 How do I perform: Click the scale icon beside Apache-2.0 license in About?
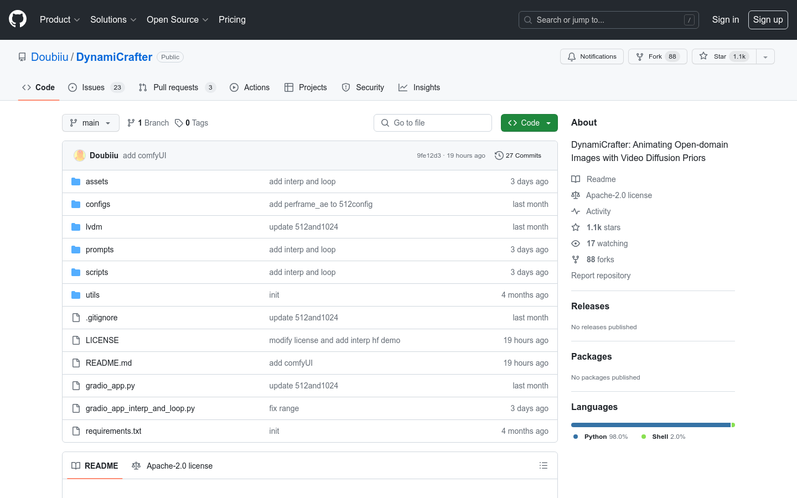pyautogui.click(x=576, y=195)
